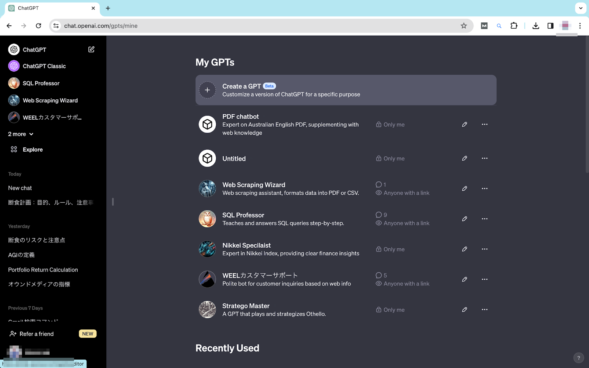Image resolution: width=589 pixels, height=368 pixels.
Task: Open the magnifier extension icon
Action: tap(499, 26)
